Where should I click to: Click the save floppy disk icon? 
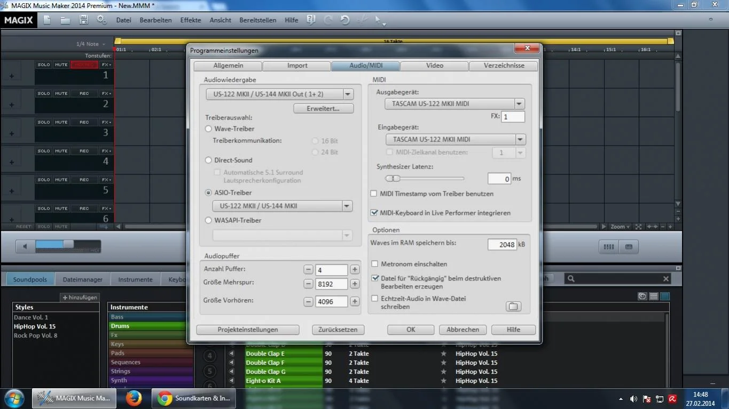[x=83, y=20]
